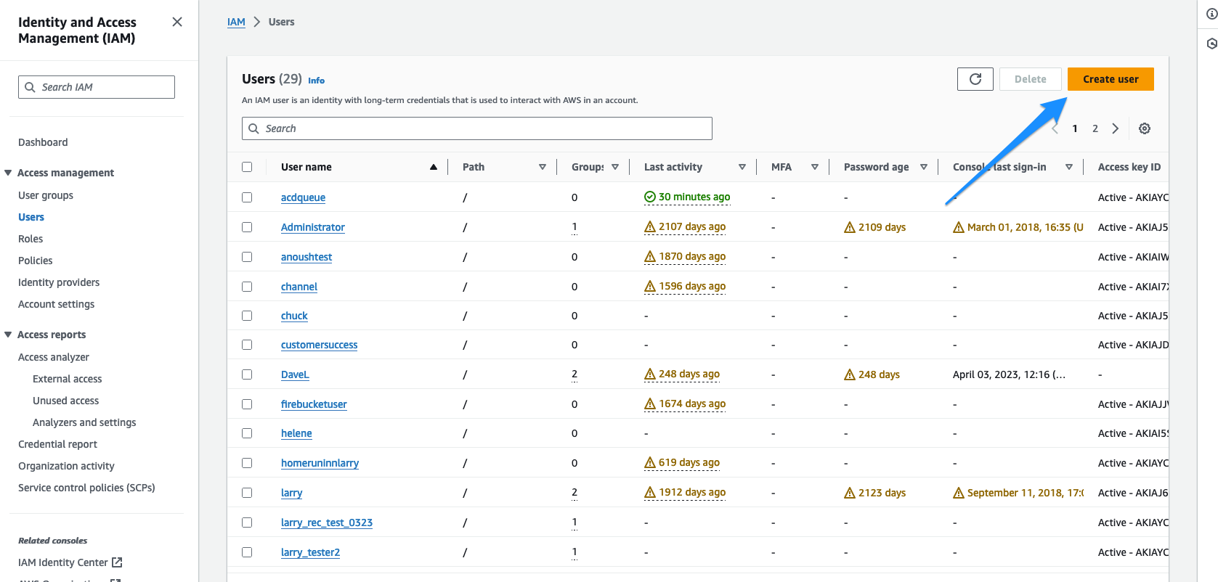Click warning icon beside 1912 days ago

650,493
